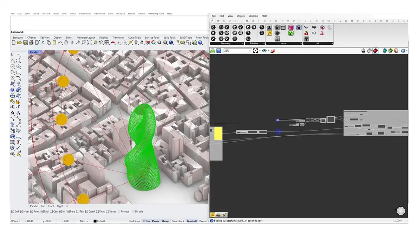418x234 pixels.
Task: Click the Grasshopper Open file green folder icon
Action: pos(213,51)
